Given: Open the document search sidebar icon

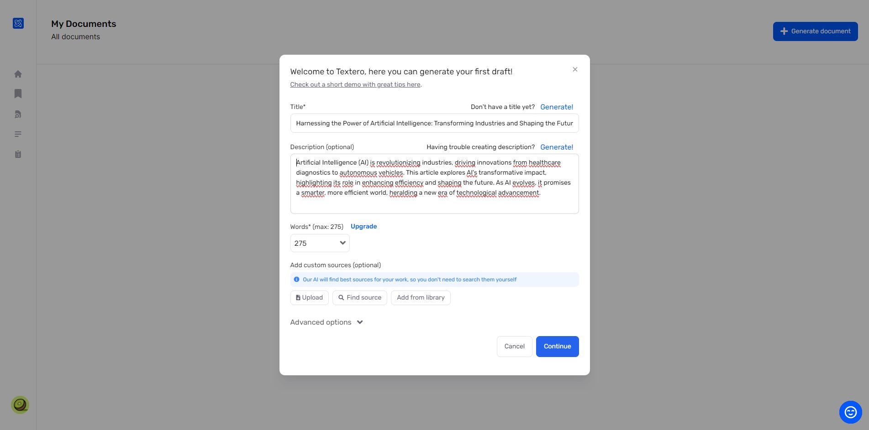Looking at the screenshot, I should pyautogui.click(x=18, y=114).
